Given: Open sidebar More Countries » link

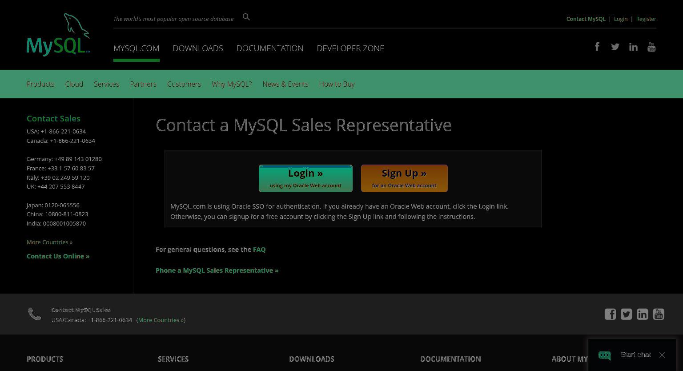Looking at the screenshot, I should click(x=49, y=242).
